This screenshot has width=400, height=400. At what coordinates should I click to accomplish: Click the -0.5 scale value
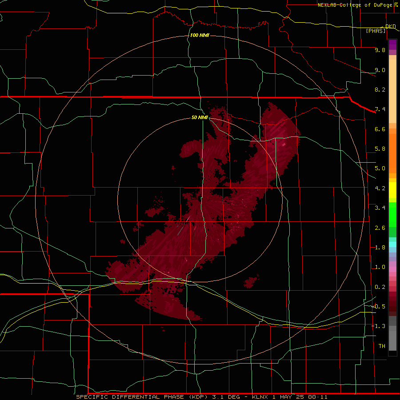click(x=379, y=307)
